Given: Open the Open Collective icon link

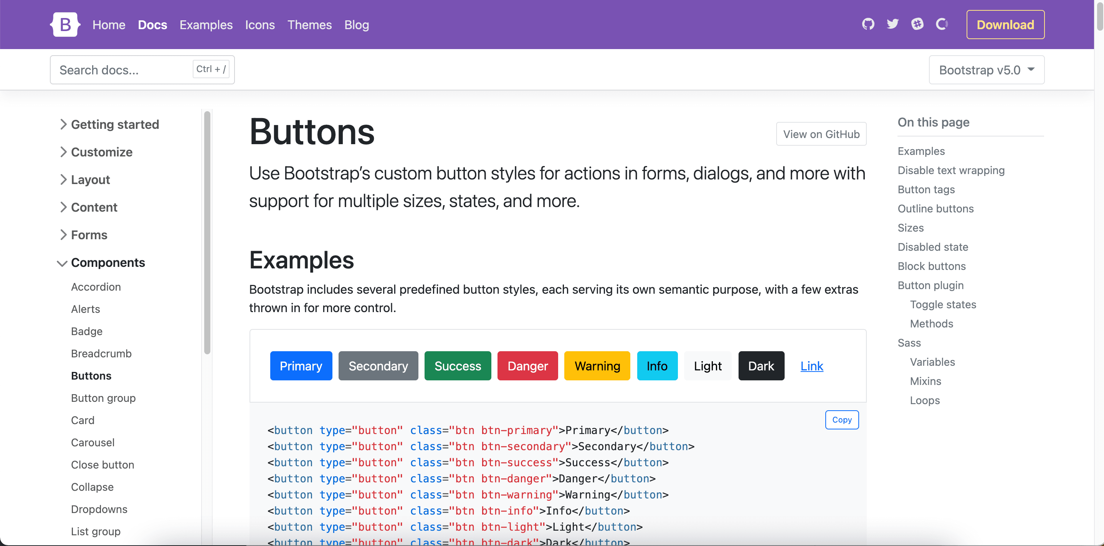Looking at the screenshot, I should [x=942, y=24].
